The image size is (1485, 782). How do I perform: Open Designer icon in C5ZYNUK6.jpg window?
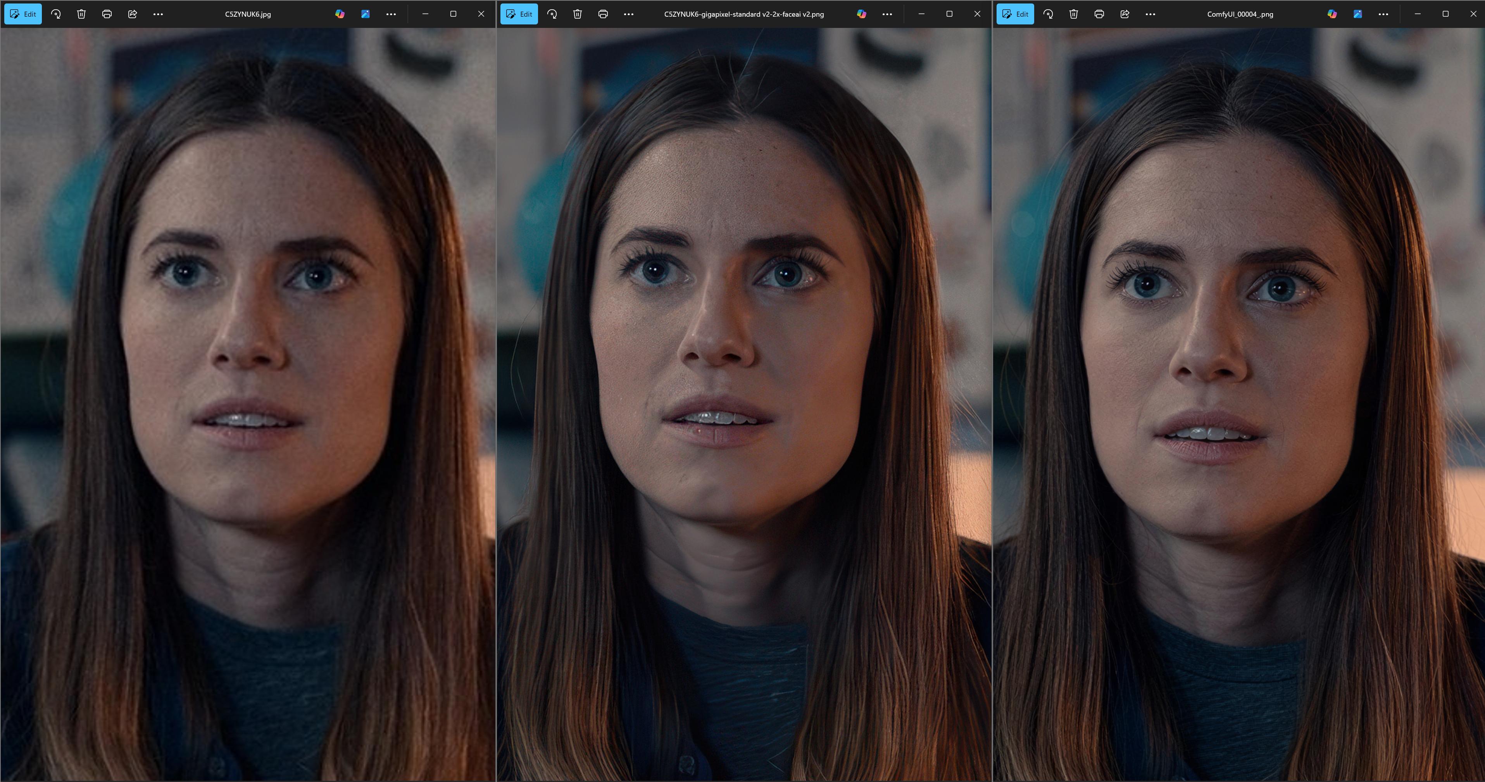[366, 14]
